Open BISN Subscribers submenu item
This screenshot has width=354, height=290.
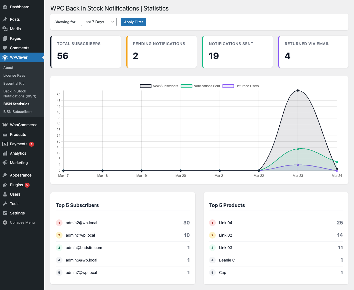18,112
